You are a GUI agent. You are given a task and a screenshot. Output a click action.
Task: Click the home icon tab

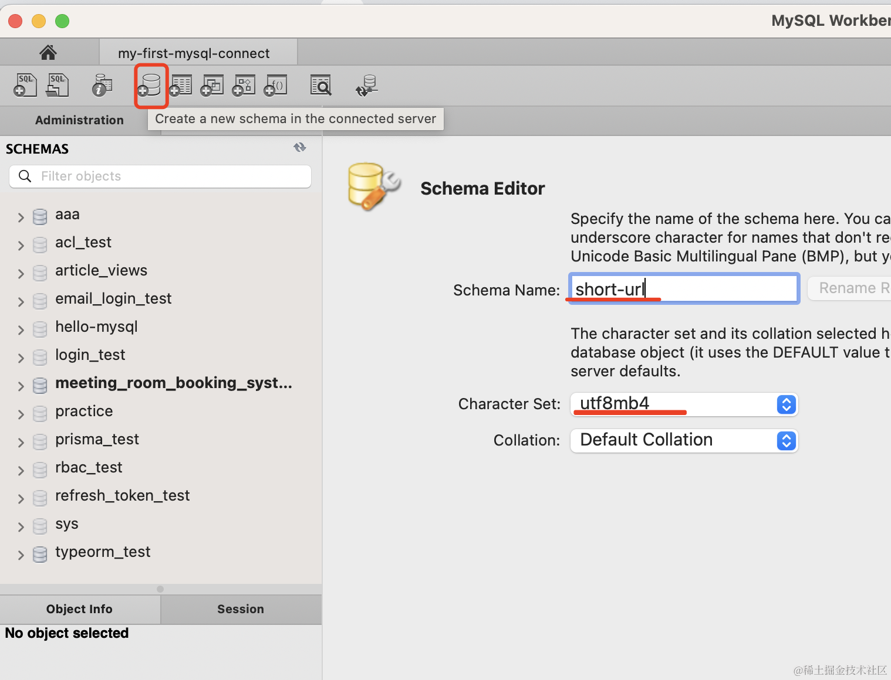48,53
